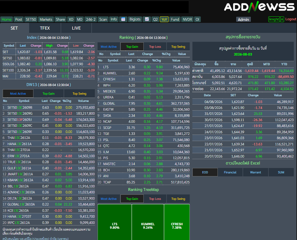
Task: Select Top Swing tab under Ranking TreeMap
Action: coord(178,199)
